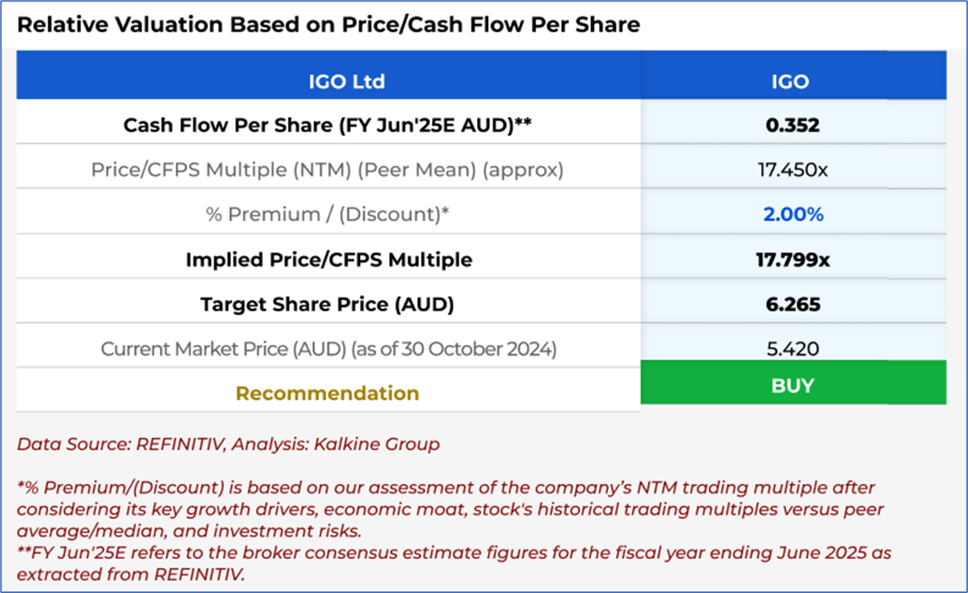Screen dimensions: 968x593
Task: Click the 6.265 target price value
Action: tap(793, 304)
